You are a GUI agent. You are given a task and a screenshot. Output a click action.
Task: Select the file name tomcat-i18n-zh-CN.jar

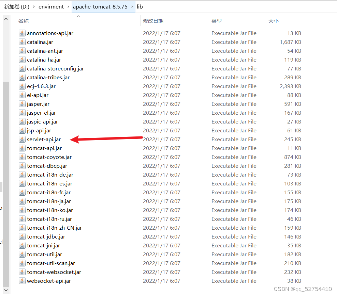pyautogui.click(x=54, y=228)
